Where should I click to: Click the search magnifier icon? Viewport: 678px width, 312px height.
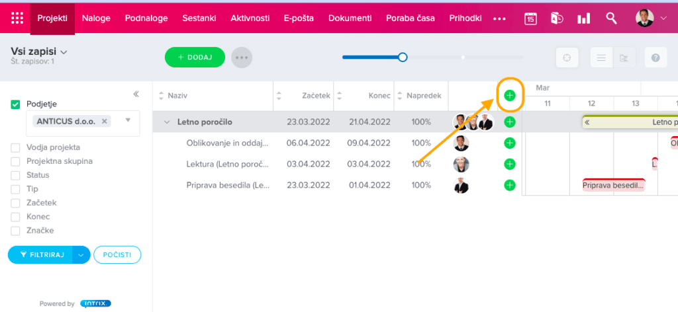point(612,19)
